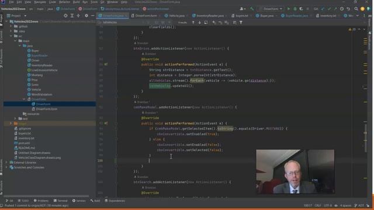This screenshot has height=210, width=374.
Task: Show hidden editor tabs dropdown chevron
Action: 358,16
